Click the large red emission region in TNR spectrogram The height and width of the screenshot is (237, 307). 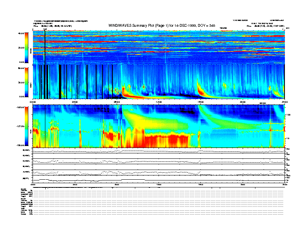[166, 141]
